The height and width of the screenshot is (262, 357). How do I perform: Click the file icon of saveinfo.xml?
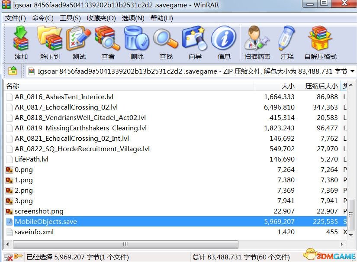pos(9,232)
